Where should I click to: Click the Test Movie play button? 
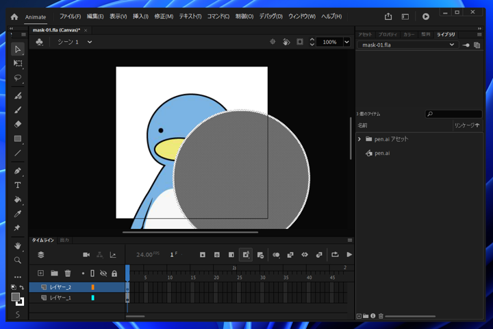[426, 16]
